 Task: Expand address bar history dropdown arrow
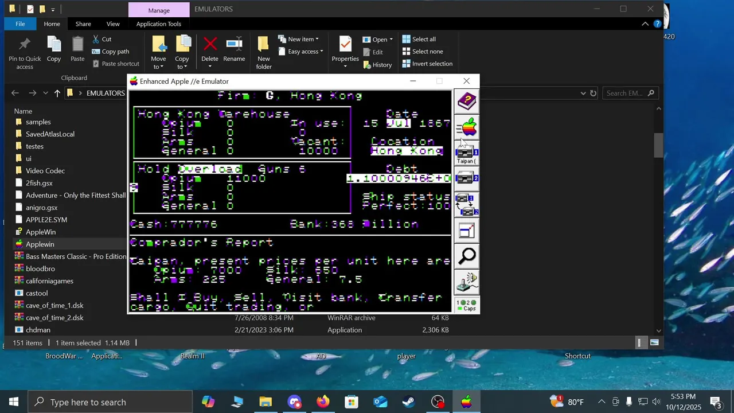583,93
